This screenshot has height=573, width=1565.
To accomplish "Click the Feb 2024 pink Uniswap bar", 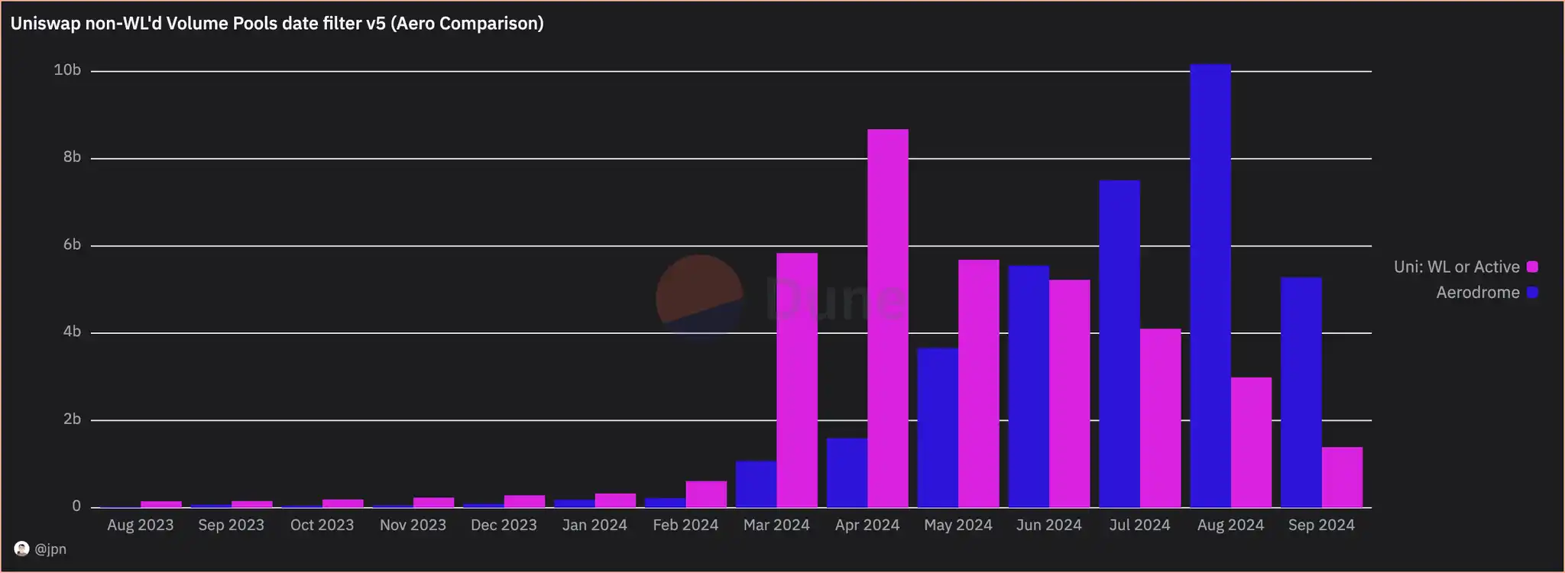I will [706, 494].
